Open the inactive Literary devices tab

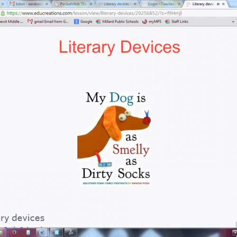point(117,4)
